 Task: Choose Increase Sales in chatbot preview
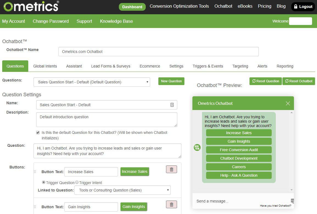[239, 133]
